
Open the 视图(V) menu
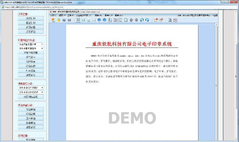coord(62,15)
